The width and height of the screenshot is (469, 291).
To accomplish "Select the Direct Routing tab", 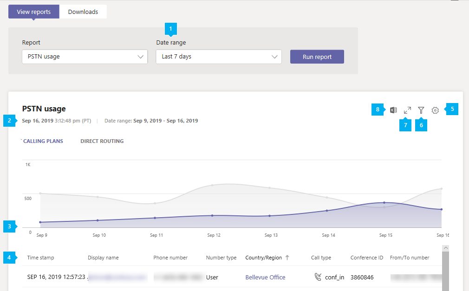I will (x=102, y=141).
